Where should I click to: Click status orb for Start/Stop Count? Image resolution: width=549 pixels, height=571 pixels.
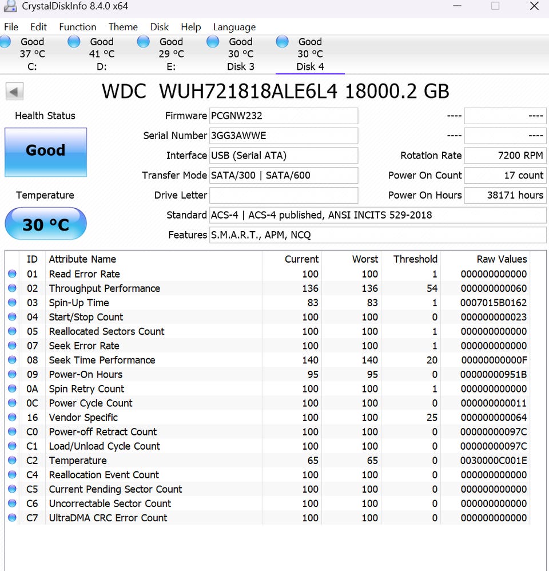[x=13, y=317]
